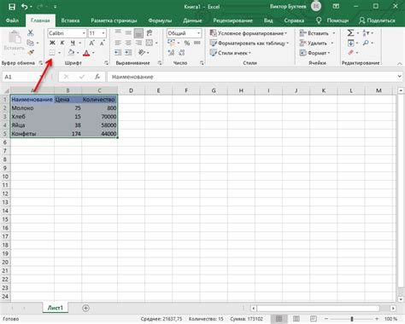405x324 pixels.
Task: Switch to Page Layout view icon
Action: (296, 319)
